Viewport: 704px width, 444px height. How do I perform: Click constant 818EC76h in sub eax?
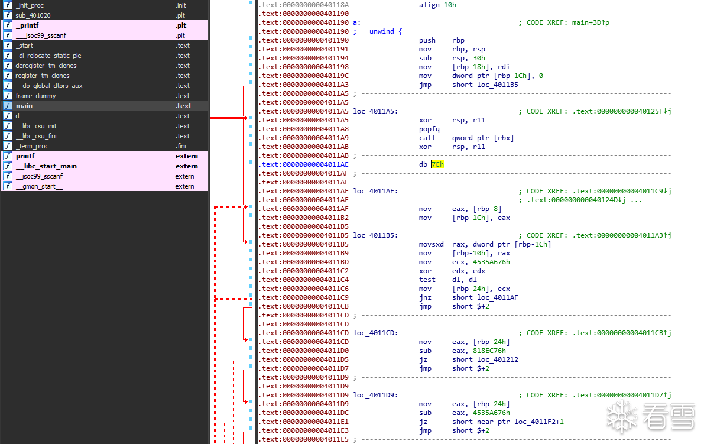[x=489, y=351]
